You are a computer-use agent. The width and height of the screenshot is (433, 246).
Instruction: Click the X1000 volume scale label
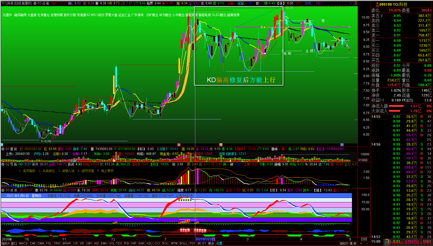(363, 160)
